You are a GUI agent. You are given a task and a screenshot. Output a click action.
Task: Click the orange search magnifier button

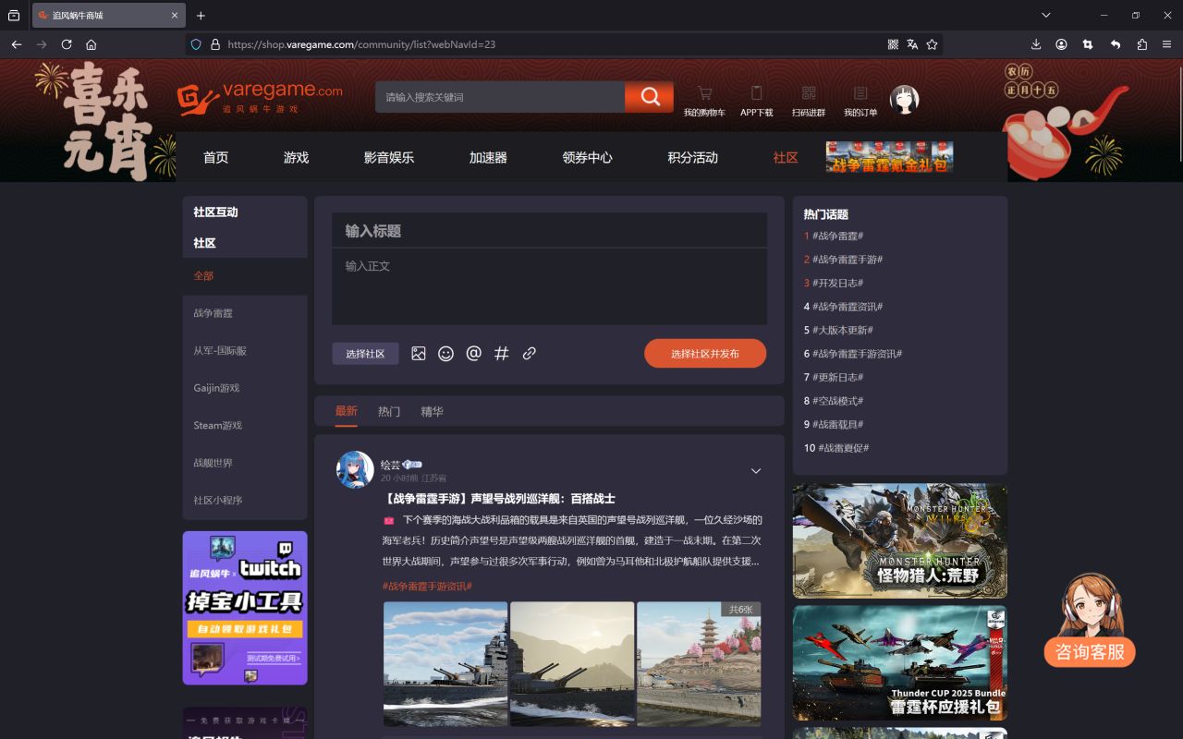click(x=649, y=97)
